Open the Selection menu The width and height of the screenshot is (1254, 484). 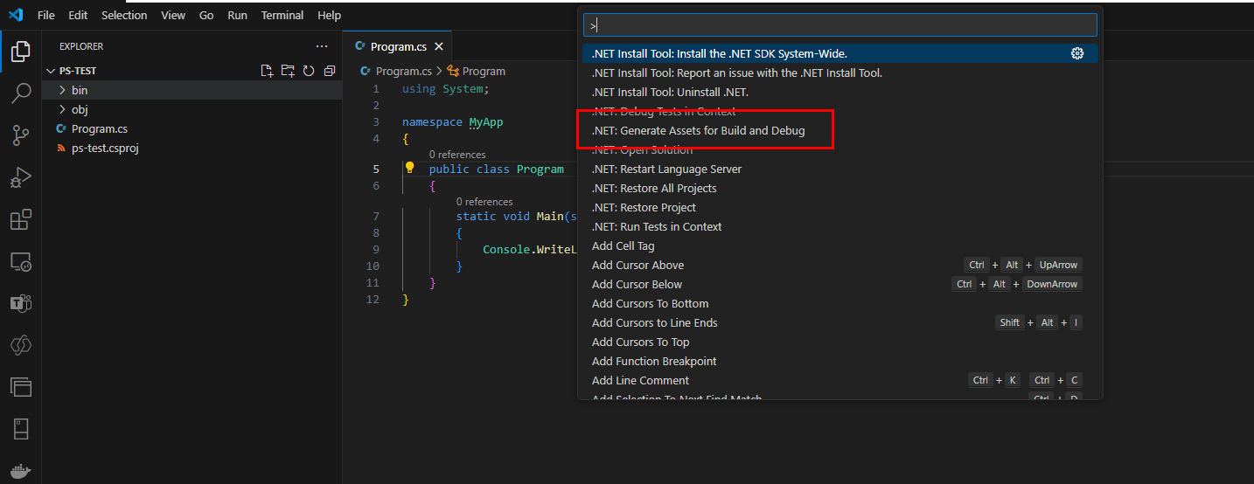tap(124, 15)
